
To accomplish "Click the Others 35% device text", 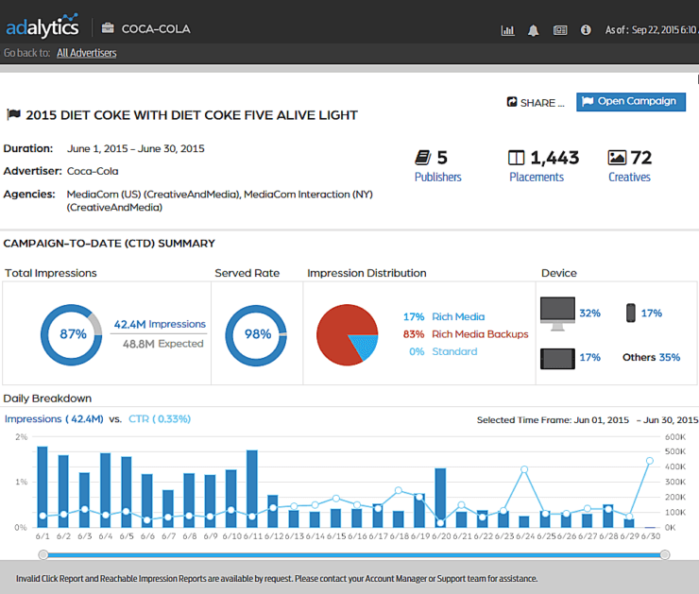I will coord(652,357).
